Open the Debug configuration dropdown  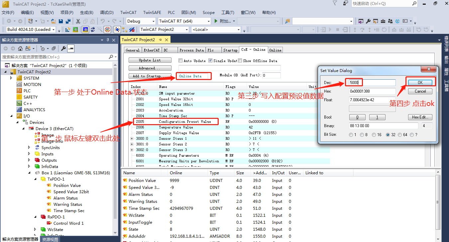coord(141,21)
